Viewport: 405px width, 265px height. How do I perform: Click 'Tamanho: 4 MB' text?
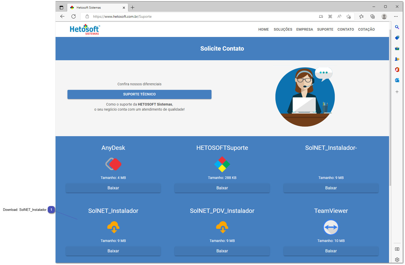[x=113, y=178]
